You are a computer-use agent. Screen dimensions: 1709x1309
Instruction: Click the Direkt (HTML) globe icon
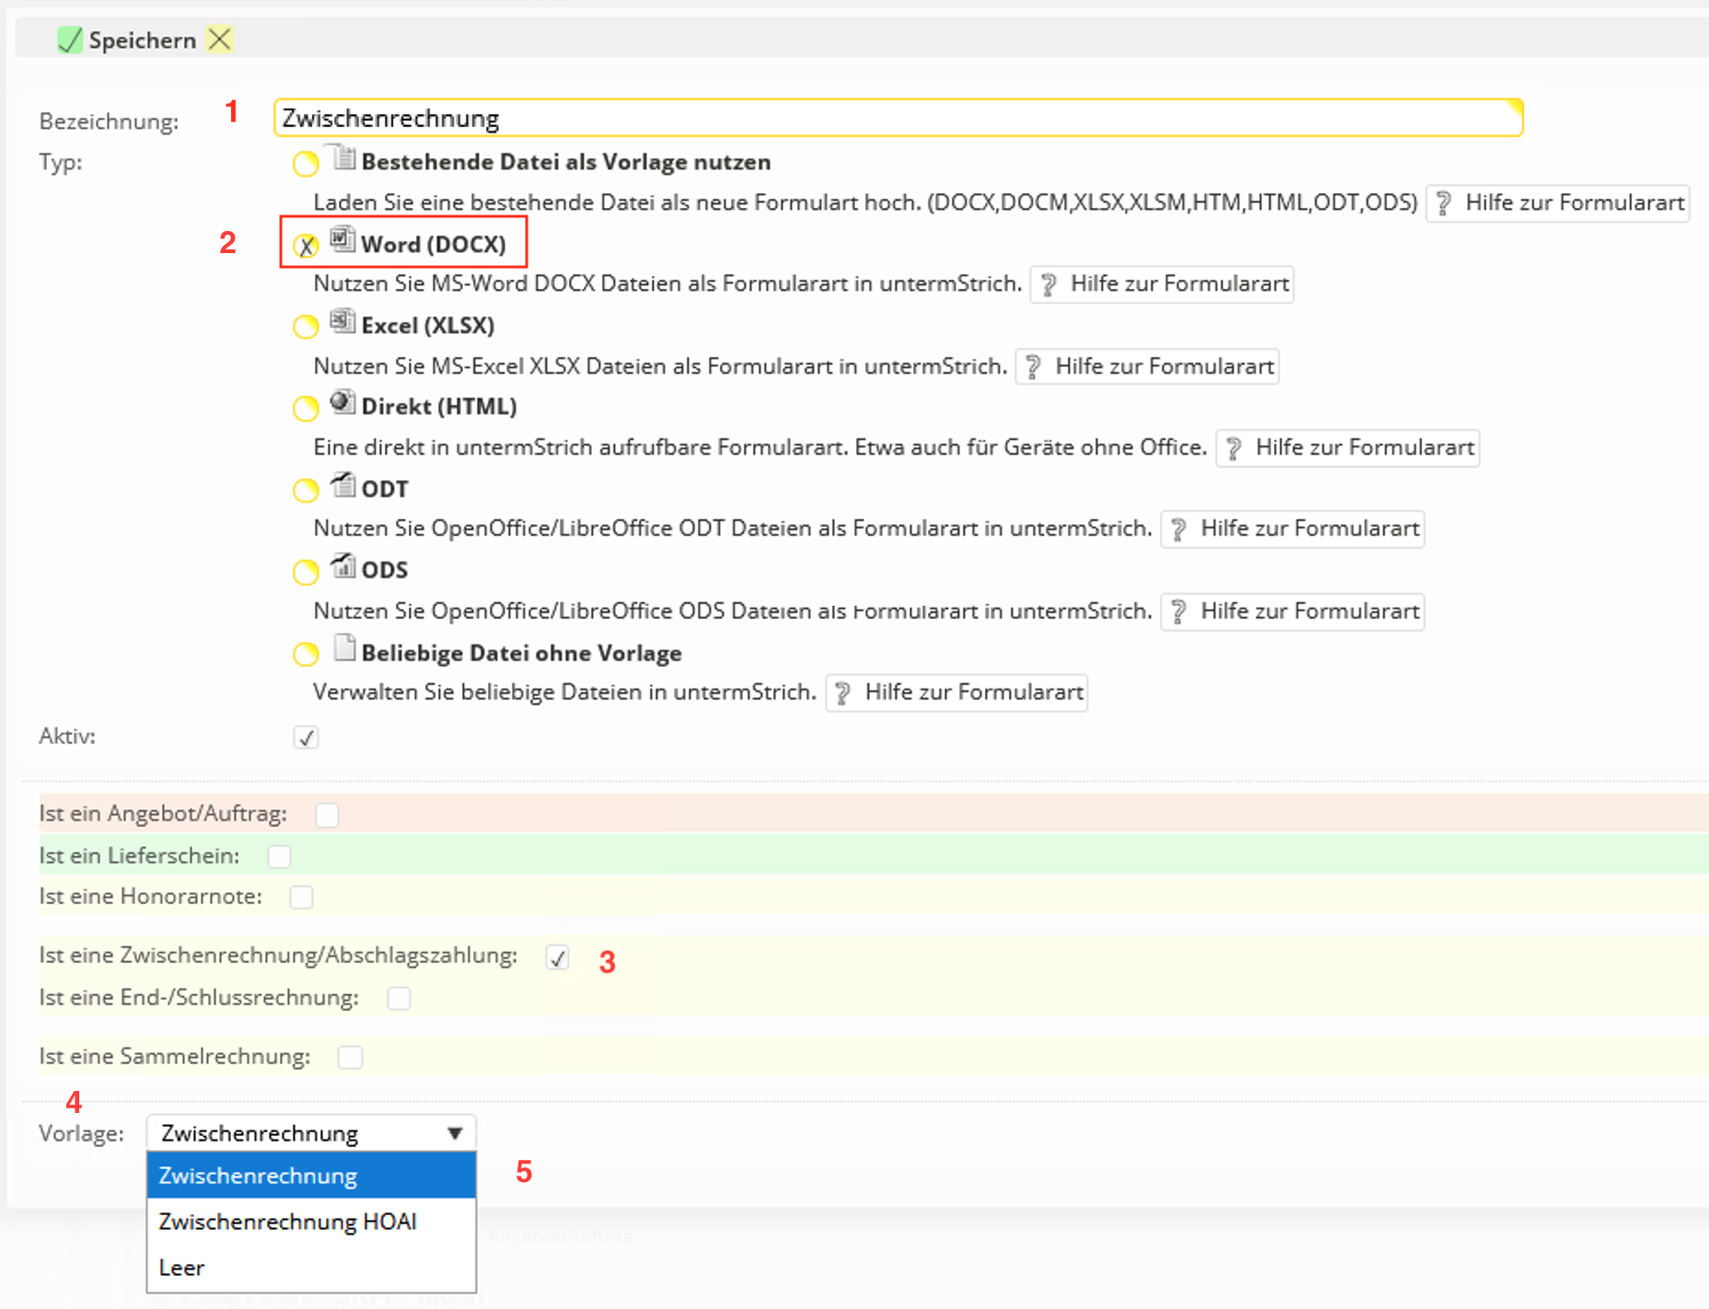[x=343, y=402]
